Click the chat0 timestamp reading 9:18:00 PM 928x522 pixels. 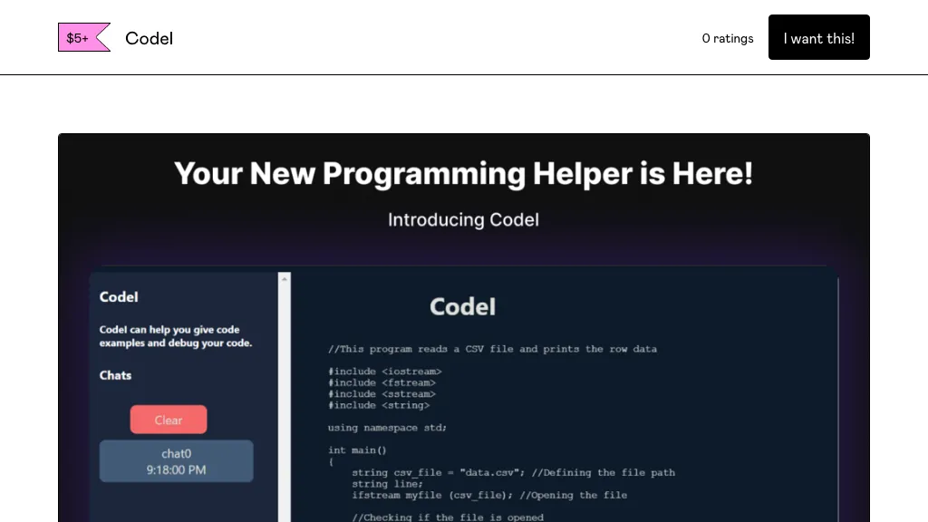point(176,469)
